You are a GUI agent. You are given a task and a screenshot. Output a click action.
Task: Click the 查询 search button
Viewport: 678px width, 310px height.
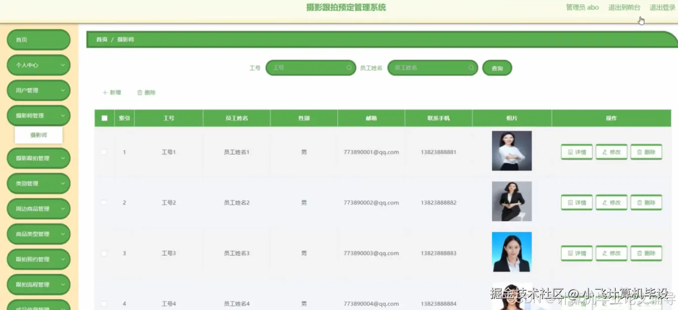click(x=497, y=68)
